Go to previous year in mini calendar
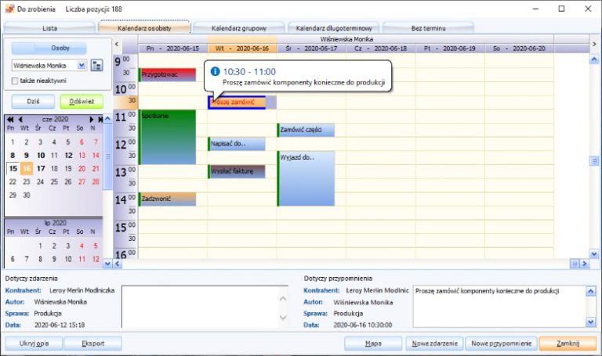Image resolution: width=602 pixels, height=356 pixels. click(x=9, y=119)
